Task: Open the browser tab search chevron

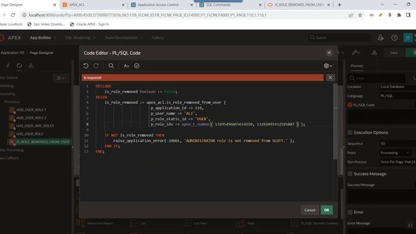Action: pos(382,5)
